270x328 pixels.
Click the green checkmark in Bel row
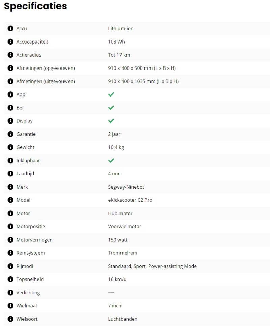click(x=111, y=108)
